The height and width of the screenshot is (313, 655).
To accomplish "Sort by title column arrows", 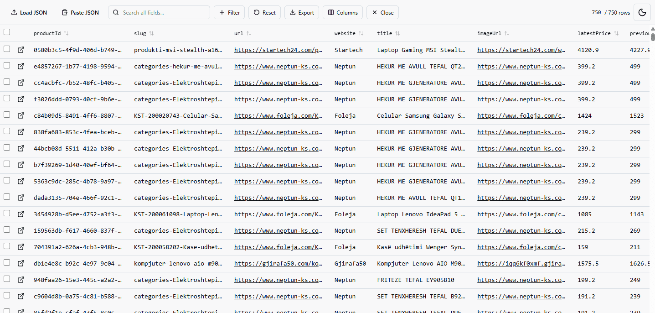I will [397, 33].
